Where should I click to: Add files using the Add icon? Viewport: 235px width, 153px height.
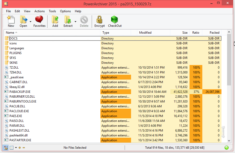(55, 20)
